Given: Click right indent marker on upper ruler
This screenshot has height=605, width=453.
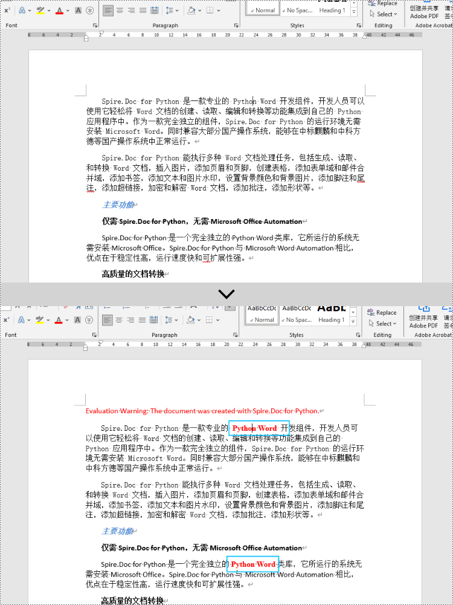Looking at the screenshot, I should tap(365, 36).
